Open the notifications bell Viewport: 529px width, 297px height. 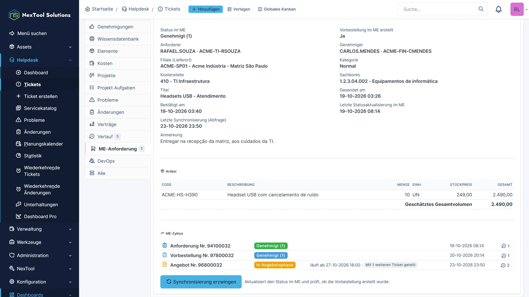pyautogui.click(x=499, y=9)
